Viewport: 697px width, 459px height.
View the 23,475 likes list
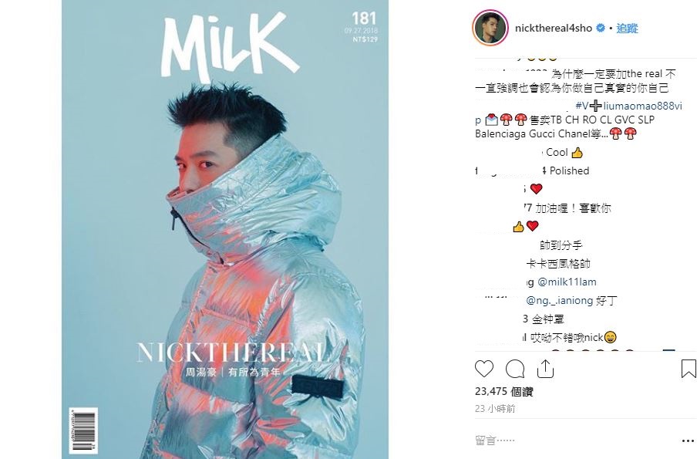pyautogui.click(x=503, y=391)
